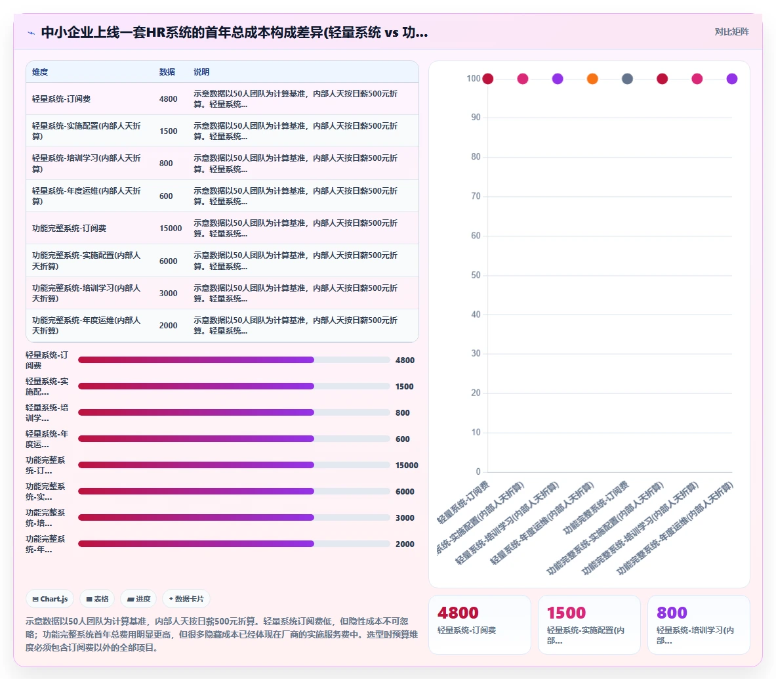Click the 3000 value in the table
This screenshot has height=679, width=776.
tap(169, 293)
